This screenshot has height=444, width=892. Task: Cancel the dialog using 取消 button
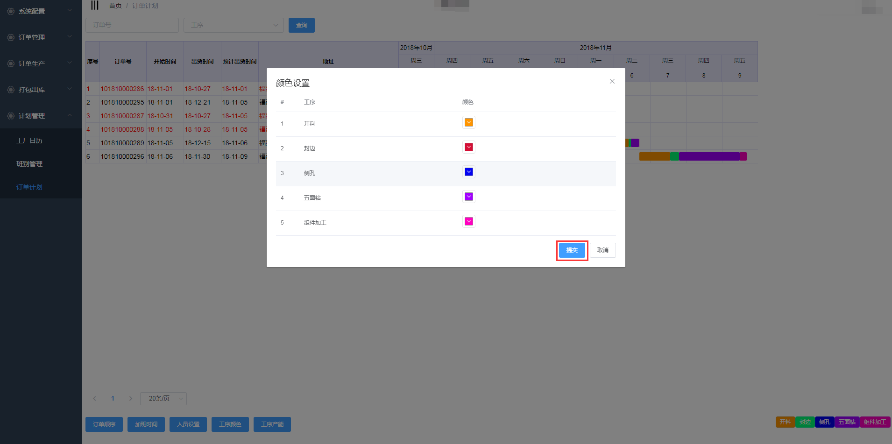pos(602,250)
